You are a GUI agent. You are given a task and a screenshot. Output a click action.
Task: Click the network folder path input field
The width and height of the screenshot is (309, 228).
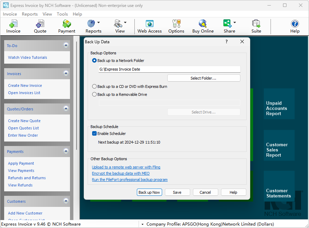[169, 69]
